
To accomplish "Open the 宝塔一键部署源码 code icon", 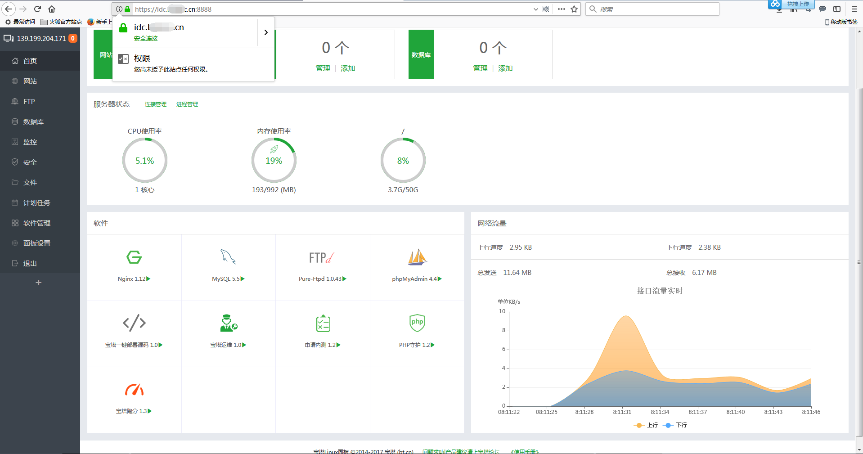I will point(134,323).
